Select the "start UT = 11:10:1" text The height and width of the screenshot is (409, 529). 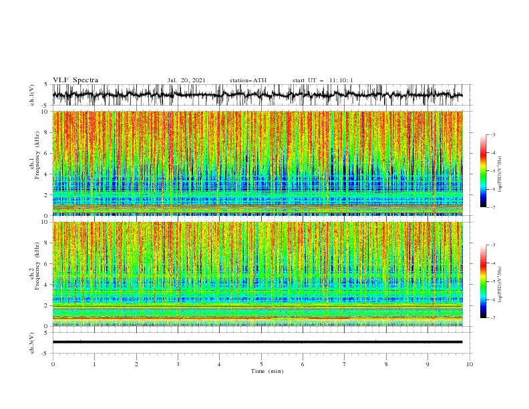(x=323, y=80)
